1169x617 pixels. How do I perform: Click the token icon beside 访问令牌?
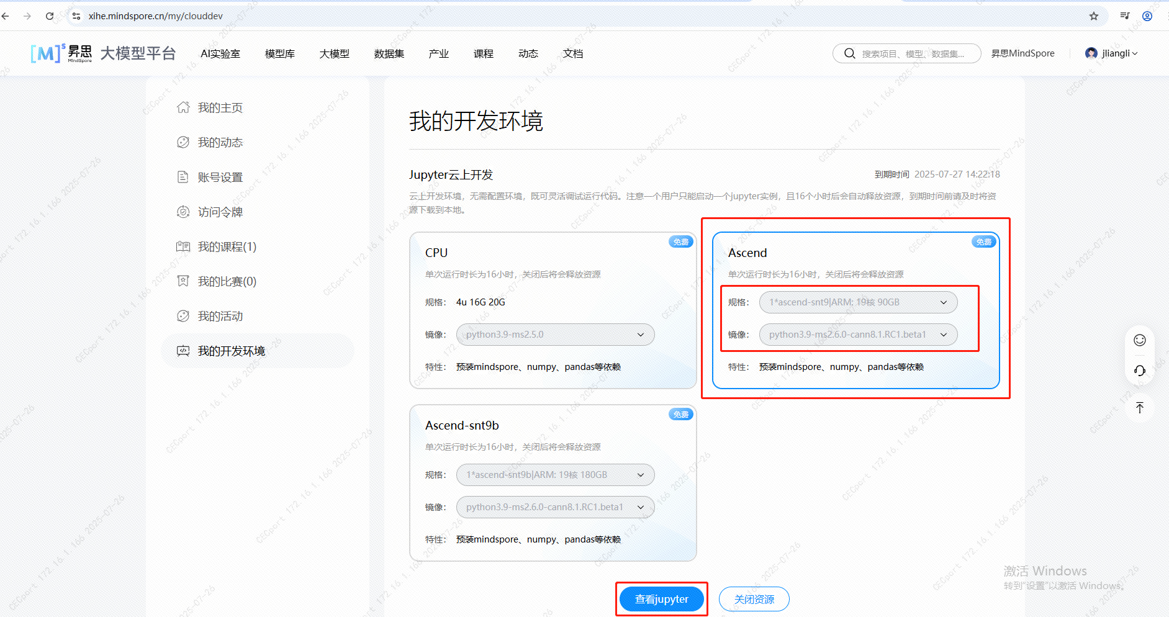[183, 212]
